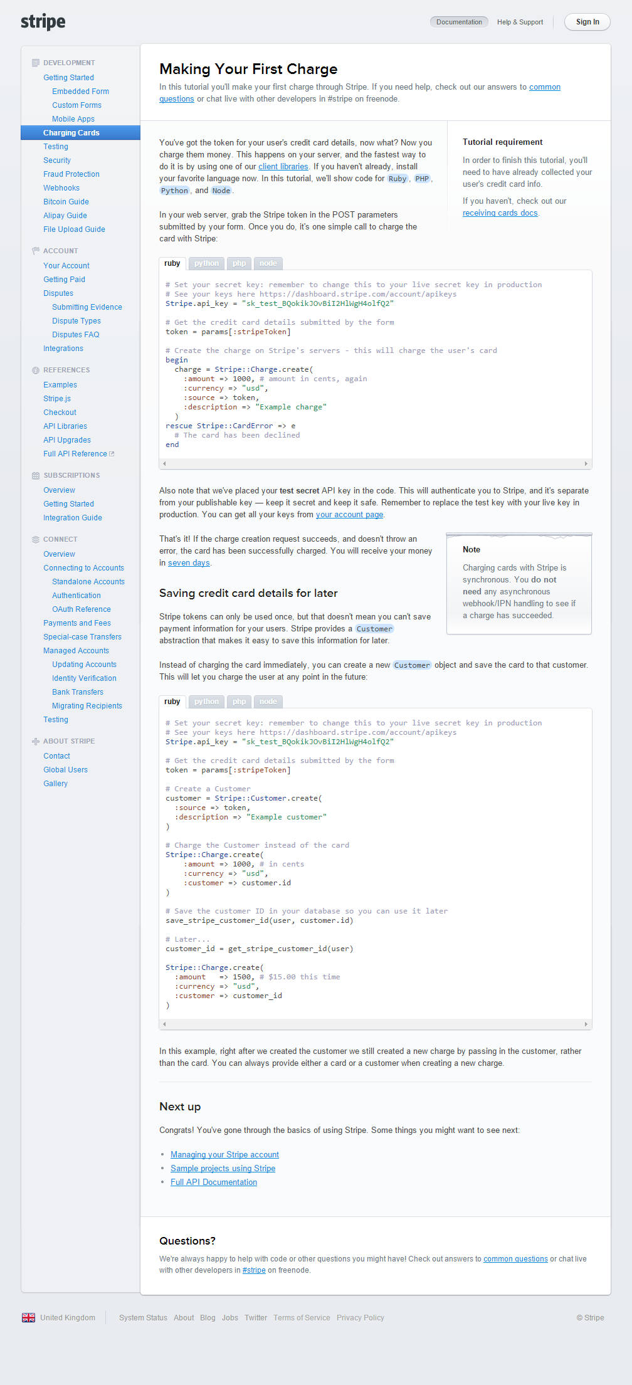Open the Documentation tab in header

pyautogui.click(x=459, y=22)
